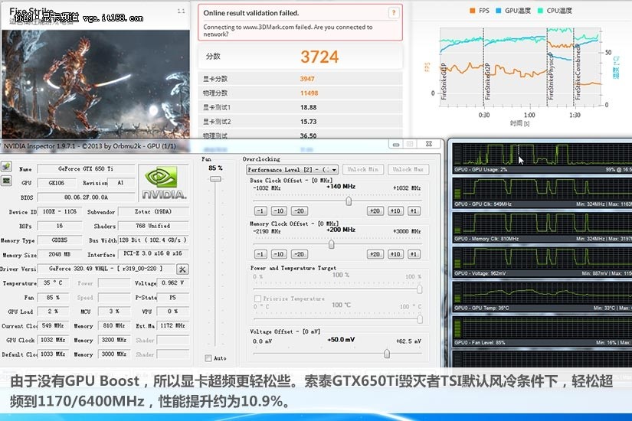
Task: Click the level bar icon of GPU Usage graph
Action: (x=457, y=155)
